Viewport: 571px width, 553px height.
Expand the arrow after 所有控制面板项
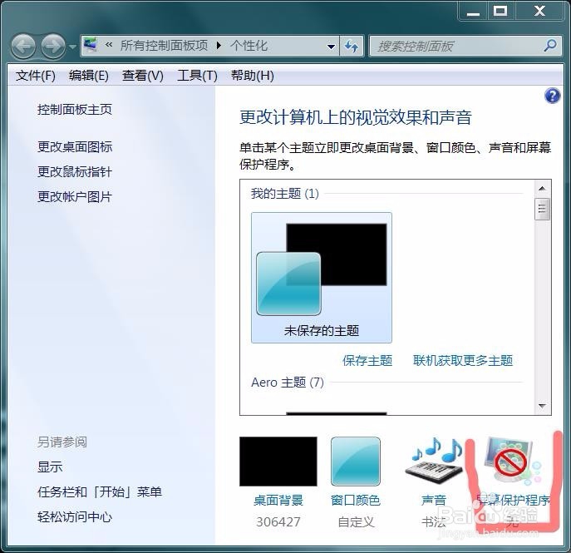pos(219,46)
